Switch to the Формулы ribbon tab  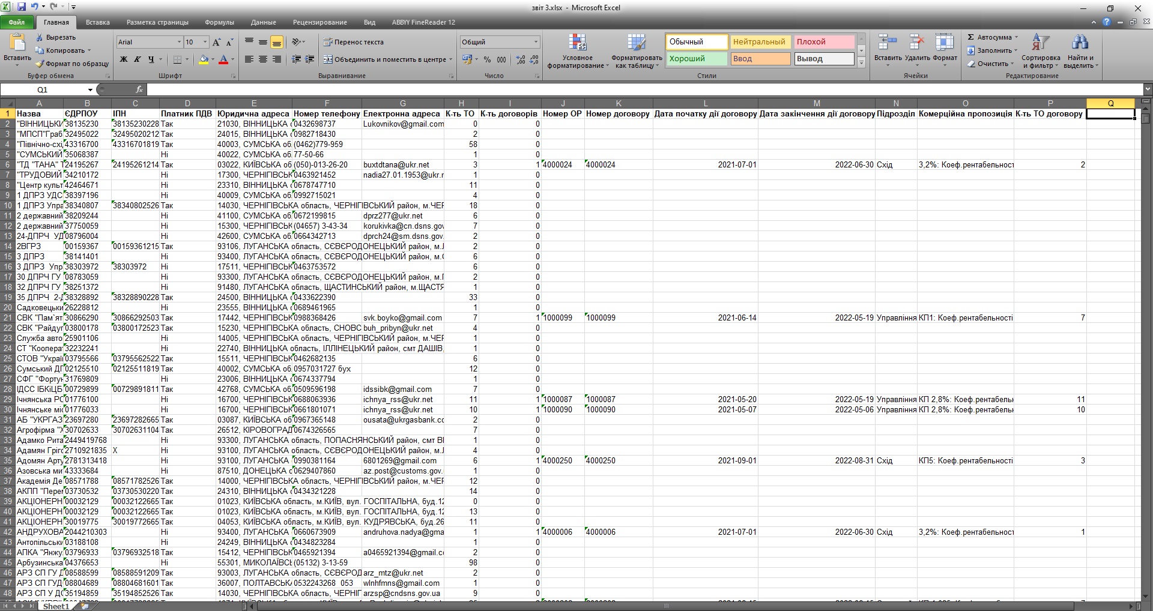point(219,22)
